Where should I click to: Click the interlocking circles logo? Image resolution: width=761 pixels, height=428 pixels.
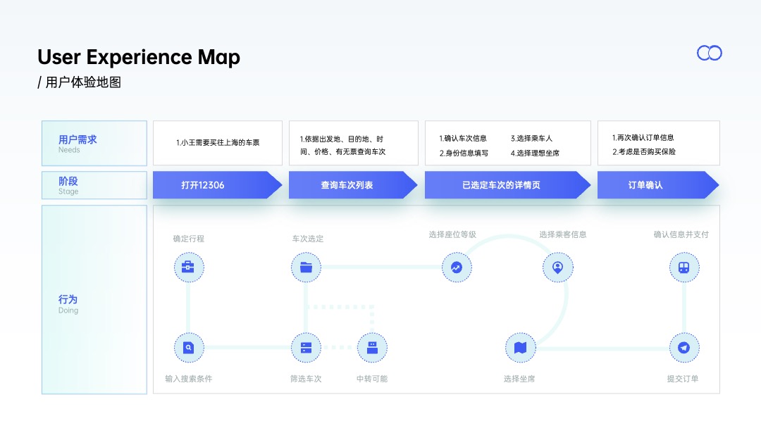point(710,53)
